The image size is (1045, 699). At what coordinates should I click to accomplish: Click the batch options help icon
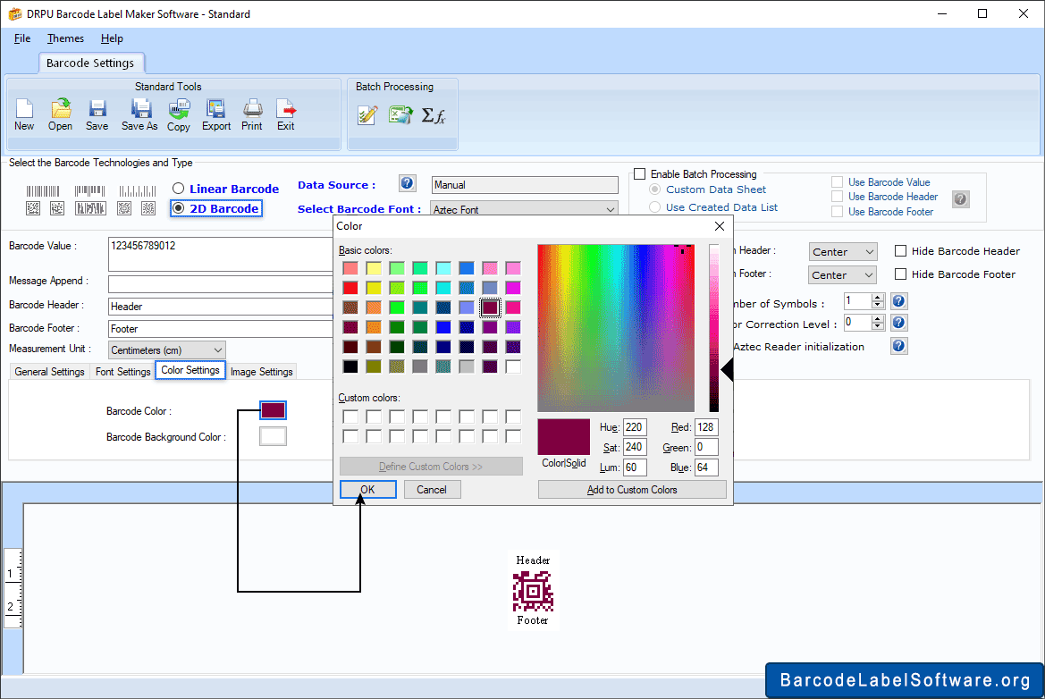(960, 198)
